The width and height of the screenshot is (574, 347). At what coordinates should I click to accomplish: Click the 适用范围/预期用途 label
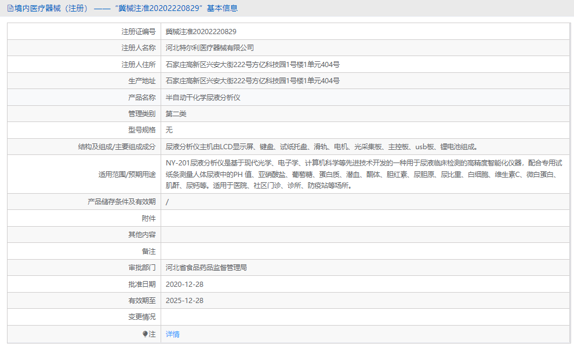pyautogui.click(x=126, y=174)
